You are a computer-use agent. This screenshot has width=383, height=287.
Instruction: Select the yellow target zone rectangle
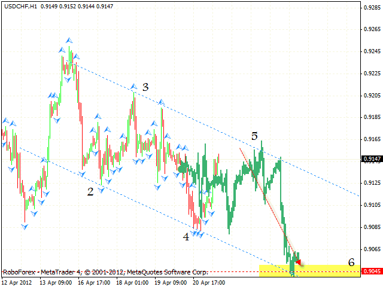point(323,270)
